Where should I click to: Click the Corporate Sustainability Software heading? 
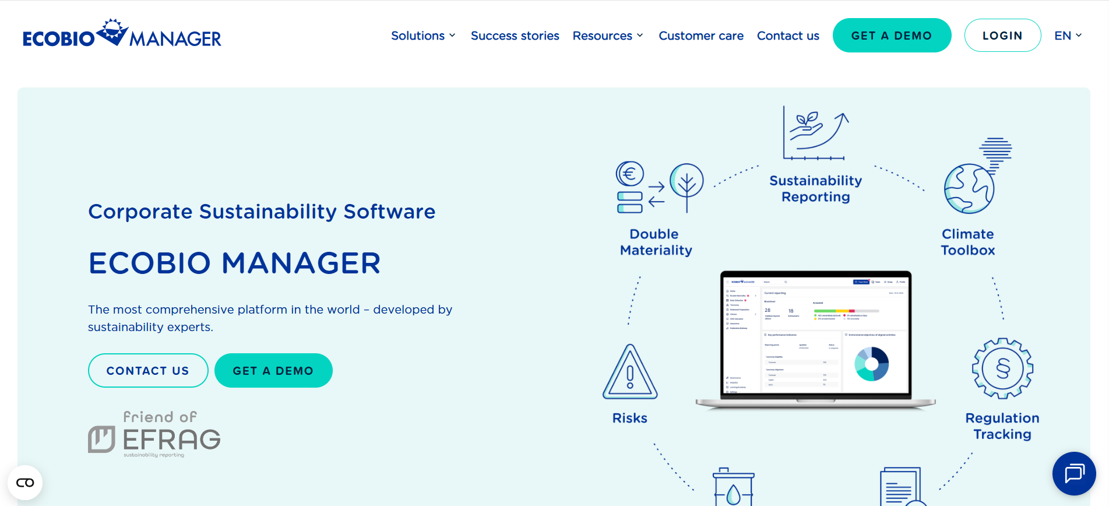(262, 212)
